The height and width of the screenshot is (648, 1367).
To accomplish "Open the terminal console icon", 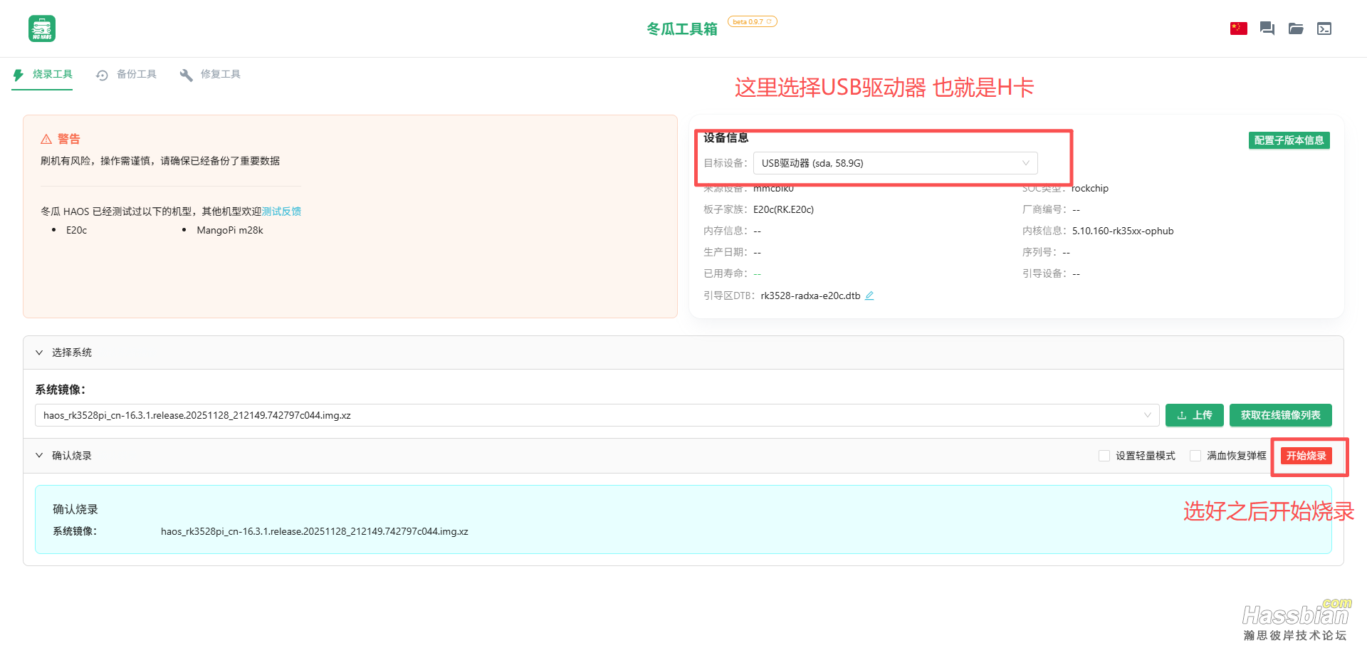I will (x=1324, y=28).
